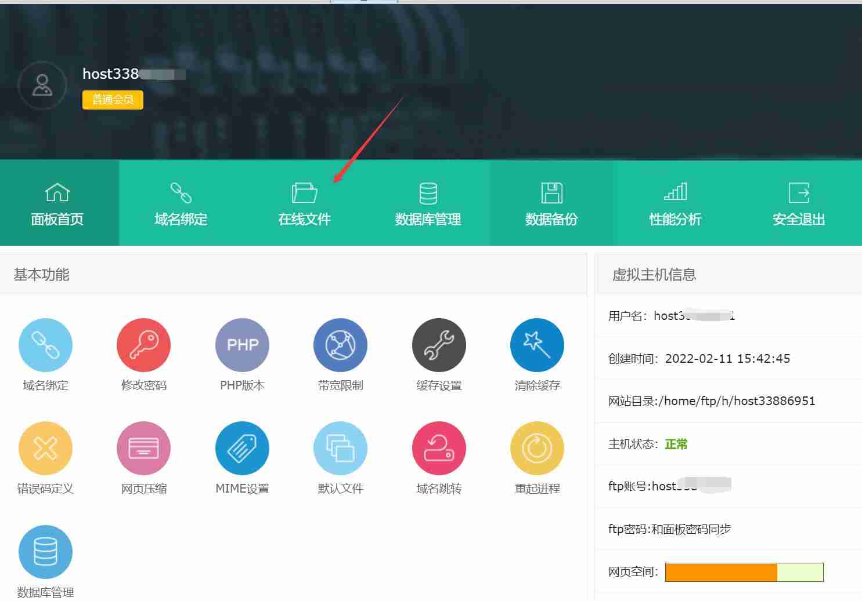Click the 默认文件 icon
Image resolution: width=862 pixels, height=601 pixels.
tap(340, 448)
